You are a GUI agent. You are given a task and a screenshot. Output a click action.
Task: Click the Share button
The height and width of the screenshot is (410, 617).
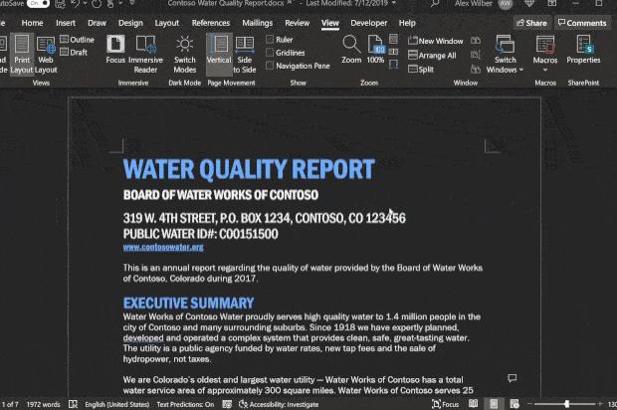531,22
